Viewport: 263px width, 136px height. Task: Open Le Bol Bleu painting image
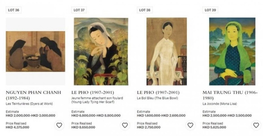[x=166, y=51]
